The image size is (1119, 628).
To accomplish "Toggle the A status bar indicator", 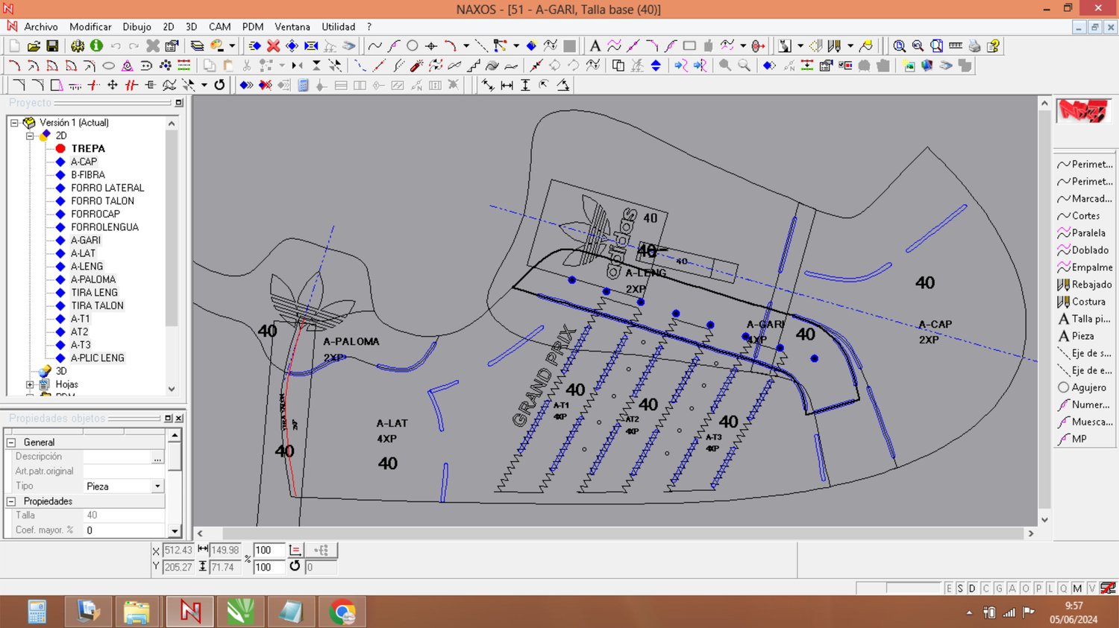I will tap(1012, 588).
